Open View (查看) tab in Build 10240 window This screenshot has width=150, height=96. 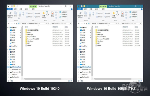(x=26, y=9)
